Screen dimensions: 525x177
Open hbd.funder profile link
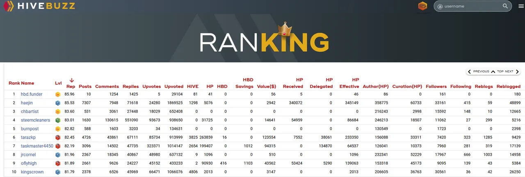click(32, 94)
